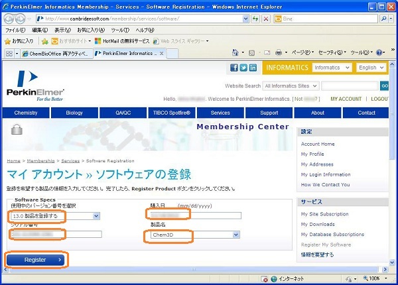The height and width of the screenshot is (285, 398).
Task: Expand the product name Chem3D dropdown
Action: [x=194, y=235]
